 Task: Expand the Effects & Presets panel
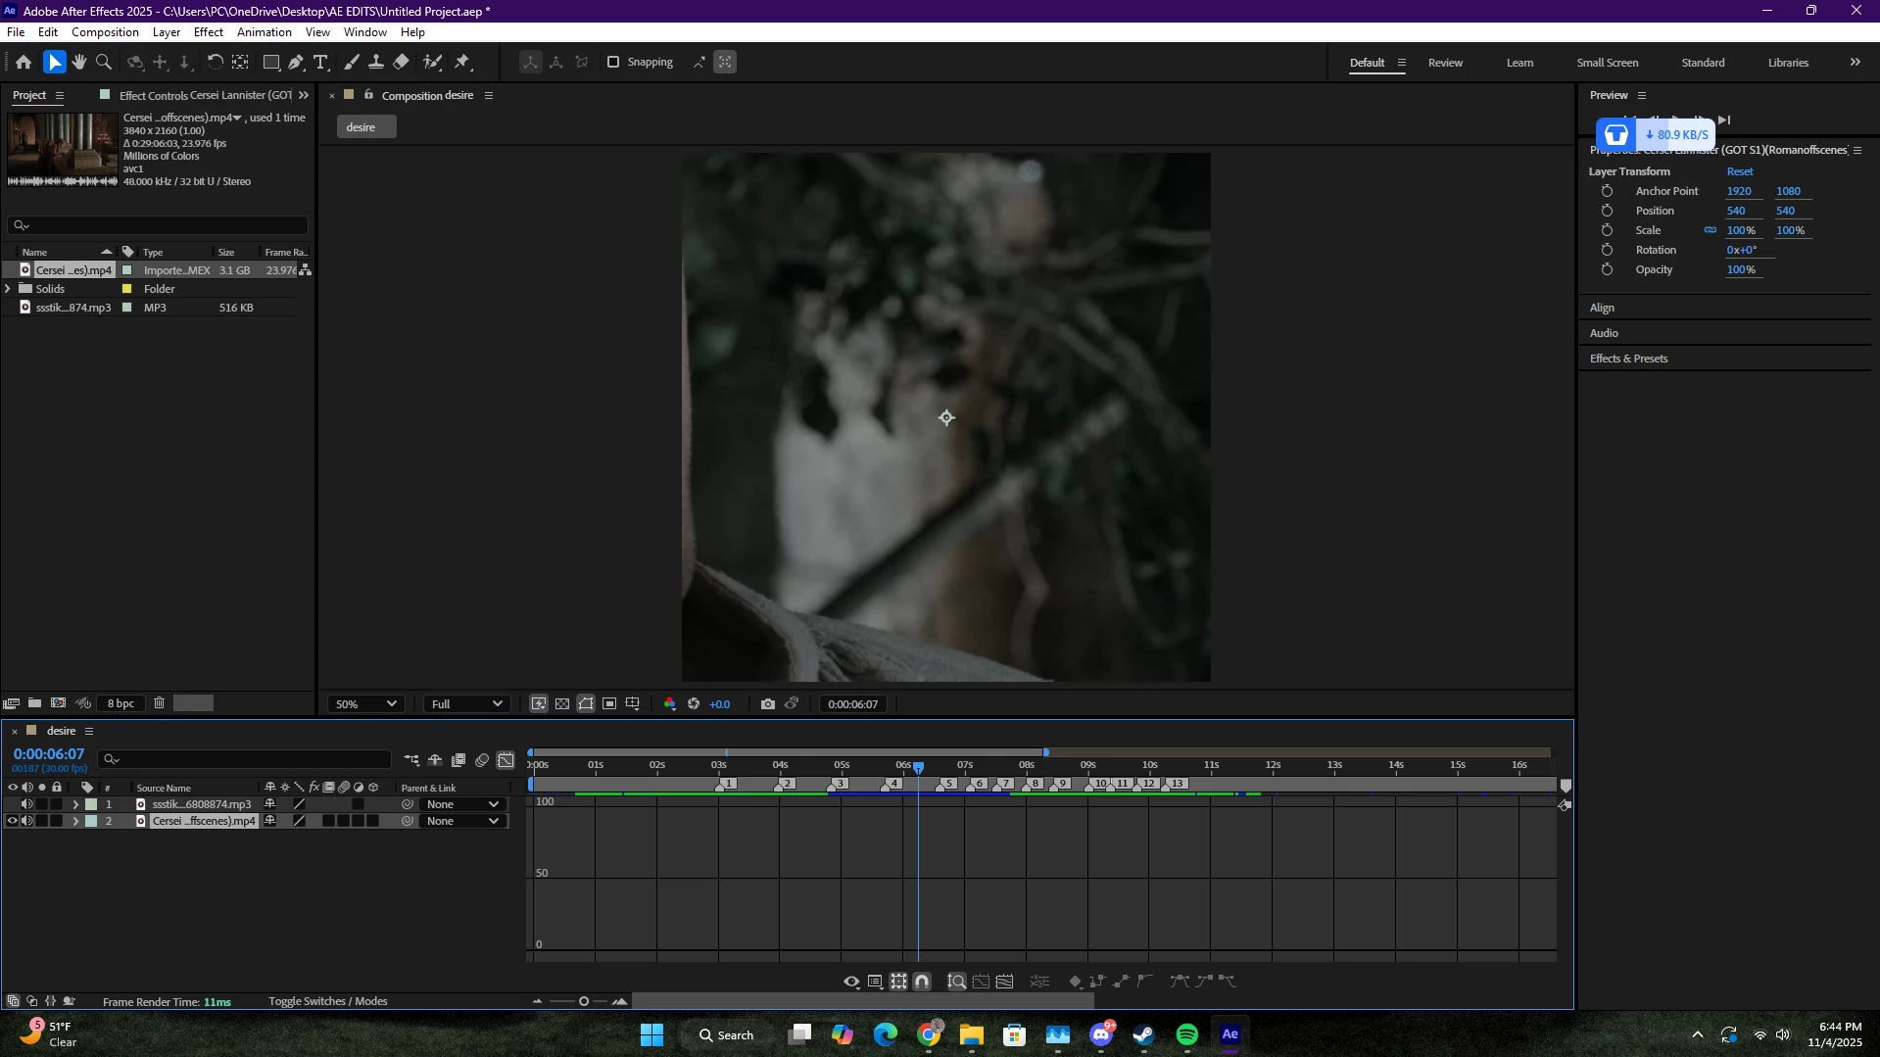[x=1628, y=359]
